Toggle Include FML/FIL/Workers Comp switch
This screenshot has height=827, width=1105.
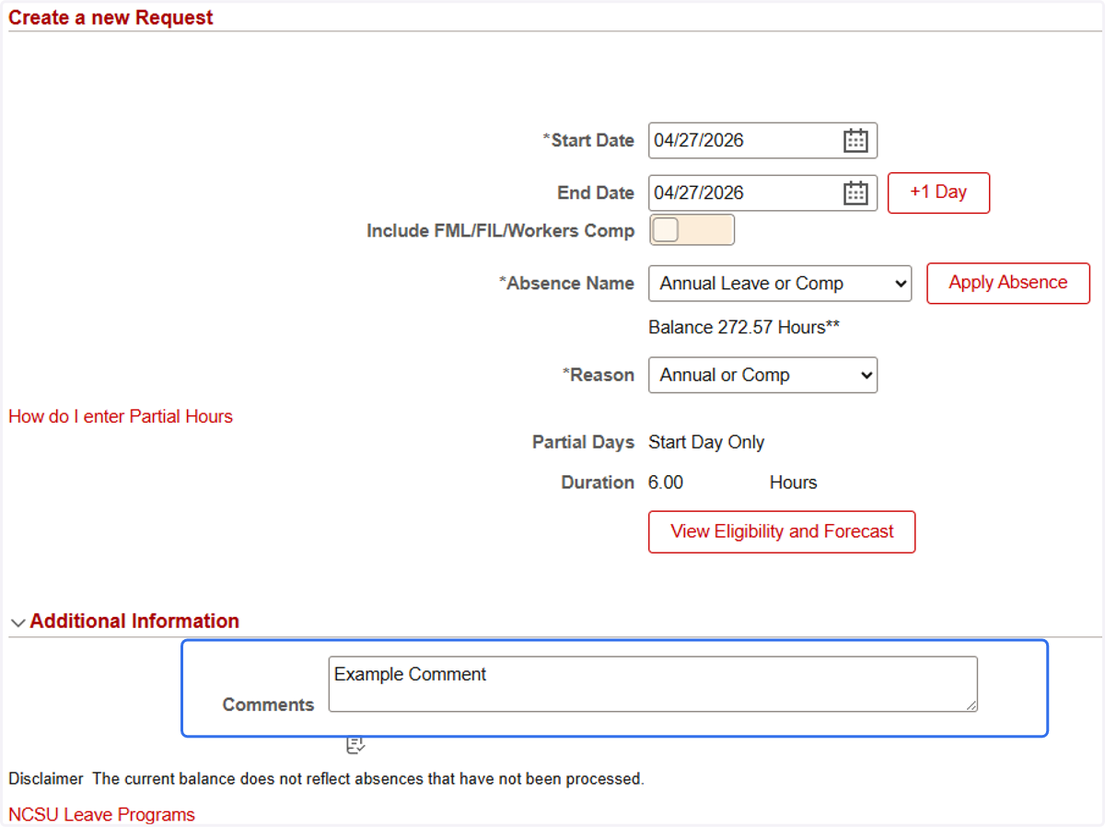692,230
